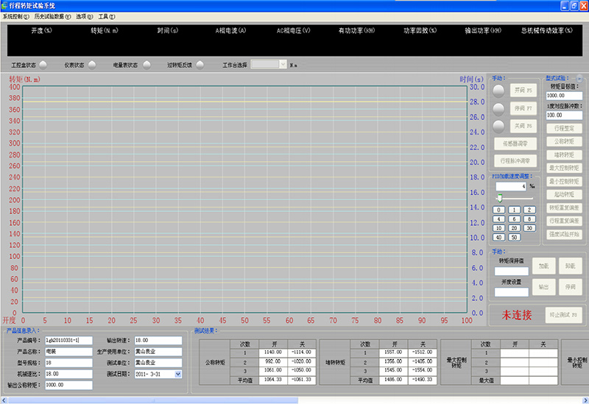589x404 pixels.
Task: Open the 工具 menu
Action: 107,16
